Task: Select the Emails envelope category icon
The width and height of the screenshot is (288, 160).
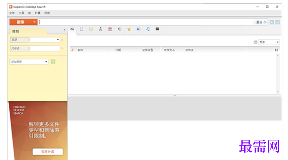Action: (x=91, y=29)
